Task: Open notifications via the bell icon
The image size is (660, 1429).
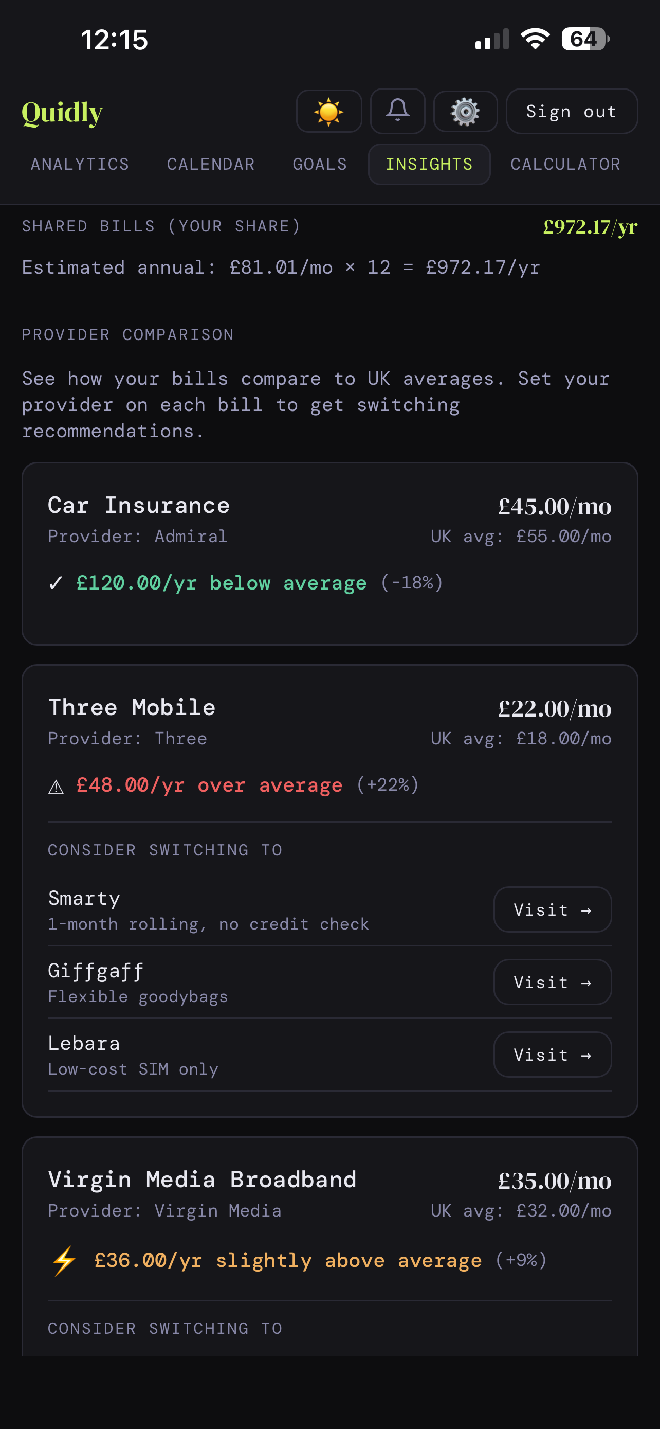Action: point(397,111)
